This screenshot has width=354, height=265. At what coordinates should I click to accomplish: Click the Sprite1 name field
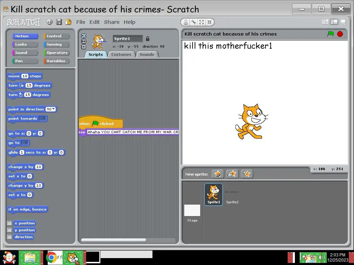(128, 39)
